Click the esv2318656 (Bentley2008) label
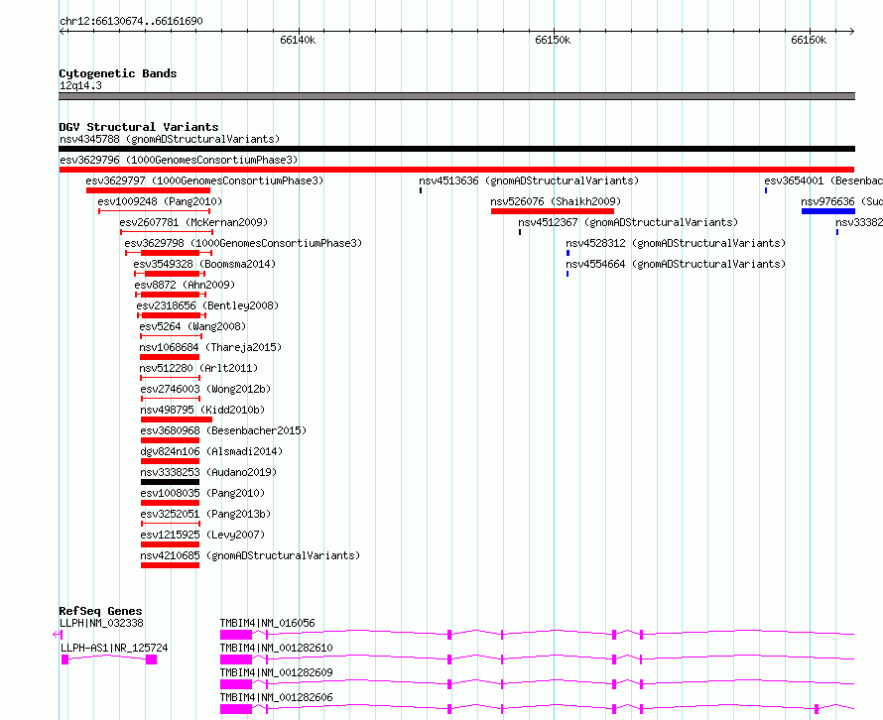Screen dimensions: 883x720 (x=207, y=305)
